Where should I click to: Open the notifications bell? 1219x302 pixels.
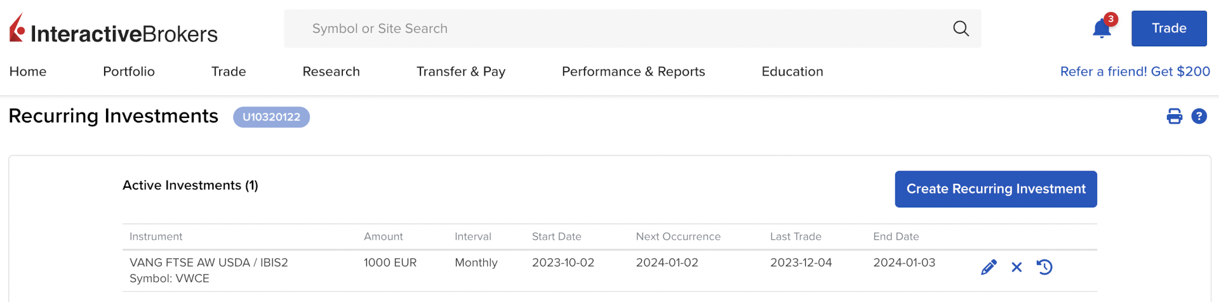click(1102, 29)
